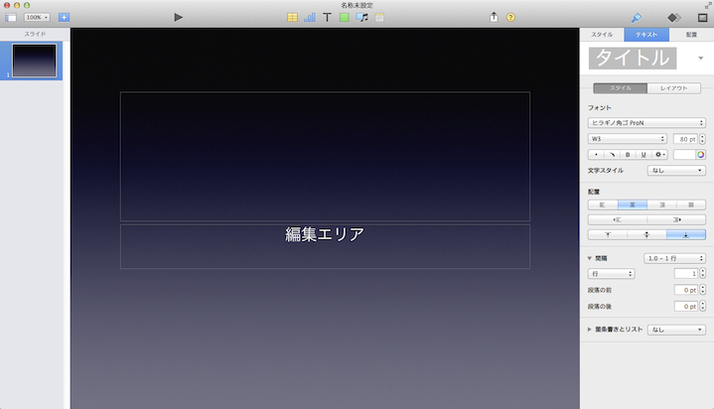Toggle italic text formatting

[612, 155]
